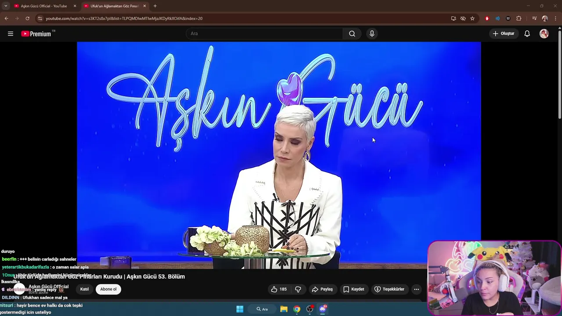Close the Aşkın Gücü Official tab

pos(75,6)
